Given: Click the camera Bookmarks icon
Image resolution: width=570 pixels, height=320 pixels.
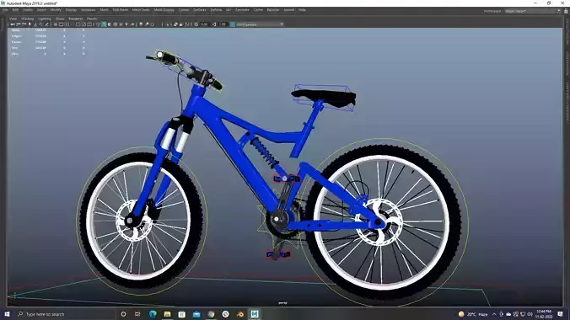Looking at the screenshot, I should (30, 24).
